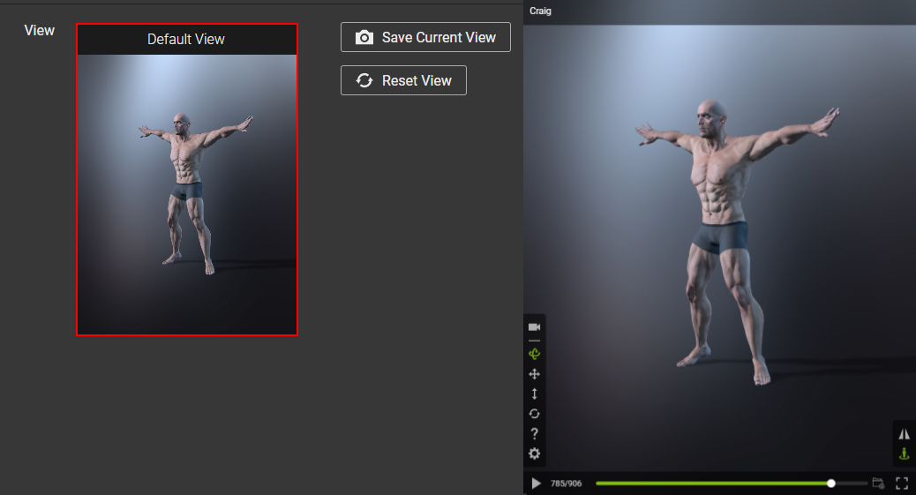Image resolution: width=916 pixels, height=495 pixels.
Task: Toggle the mirror animation triangles icon
Action: coord(904,433)
